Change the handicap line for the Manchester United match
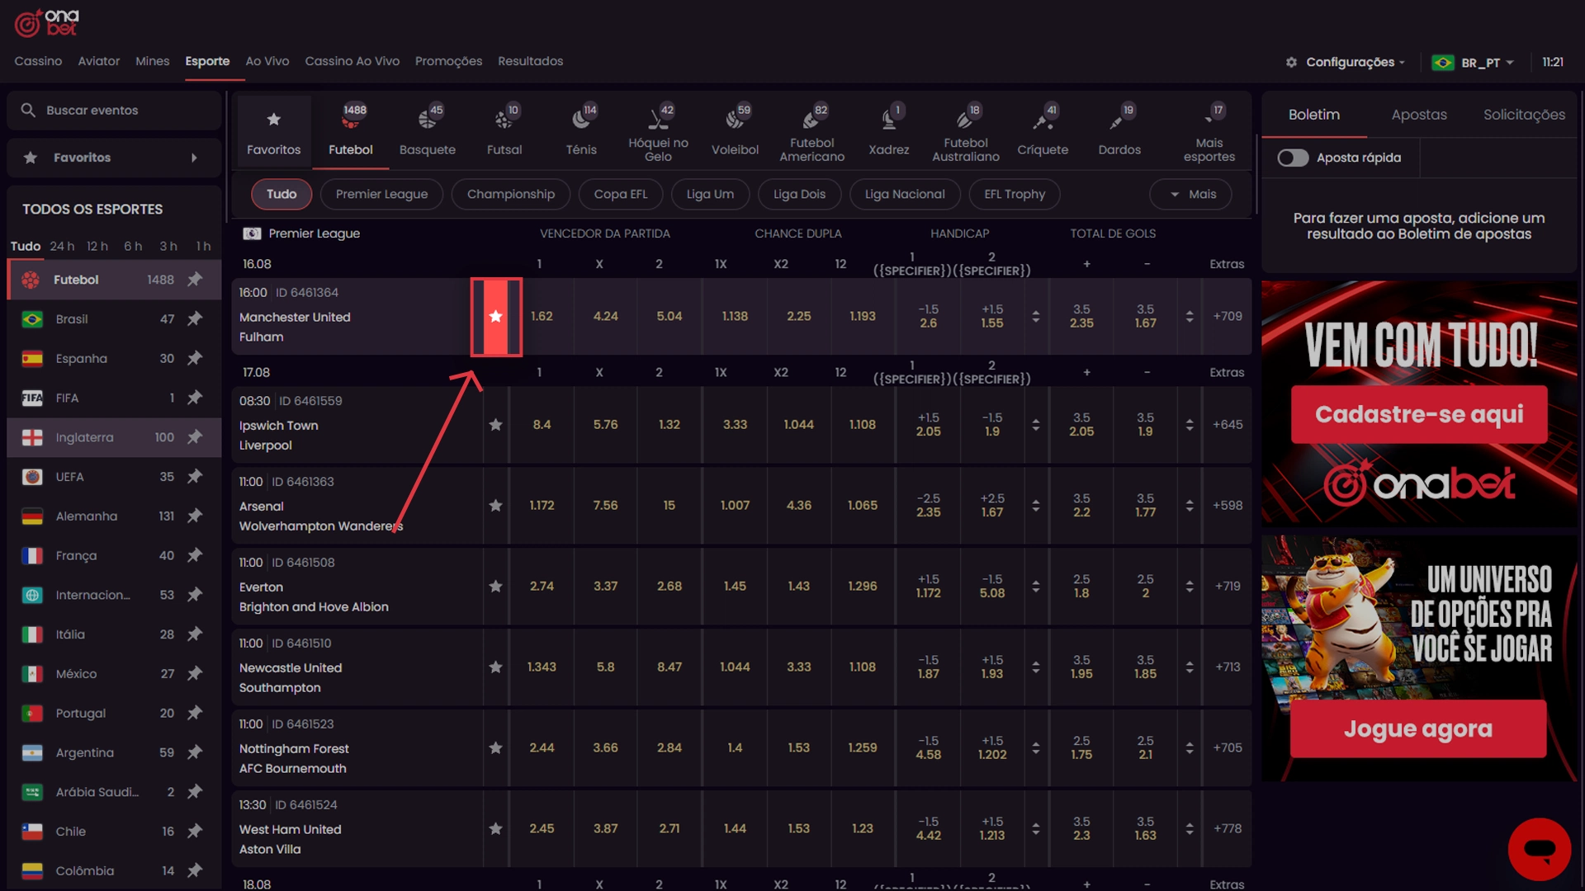This screenshot has height=891, width=1585. tap(1035, 317)
